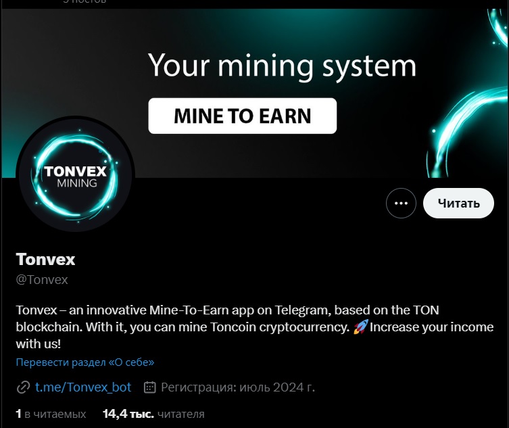
Task: Click the calendar icon next to Регистрация
Action: click(149, 387)
